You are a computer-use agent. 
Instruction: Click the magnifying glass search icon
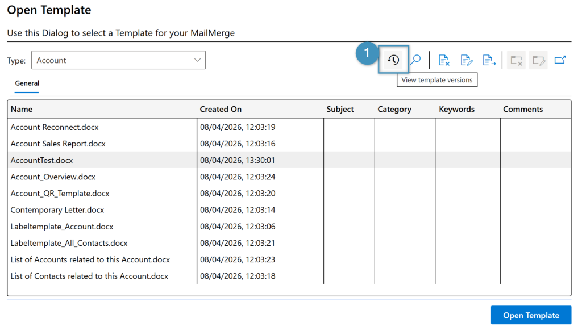[x=415, y=60]
